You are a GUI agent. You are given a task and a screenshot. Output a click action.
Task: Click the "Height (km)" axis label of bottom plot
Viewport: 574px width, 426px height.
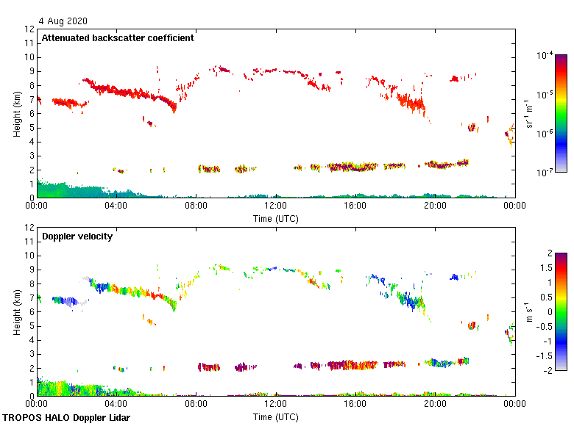(17, 311)
